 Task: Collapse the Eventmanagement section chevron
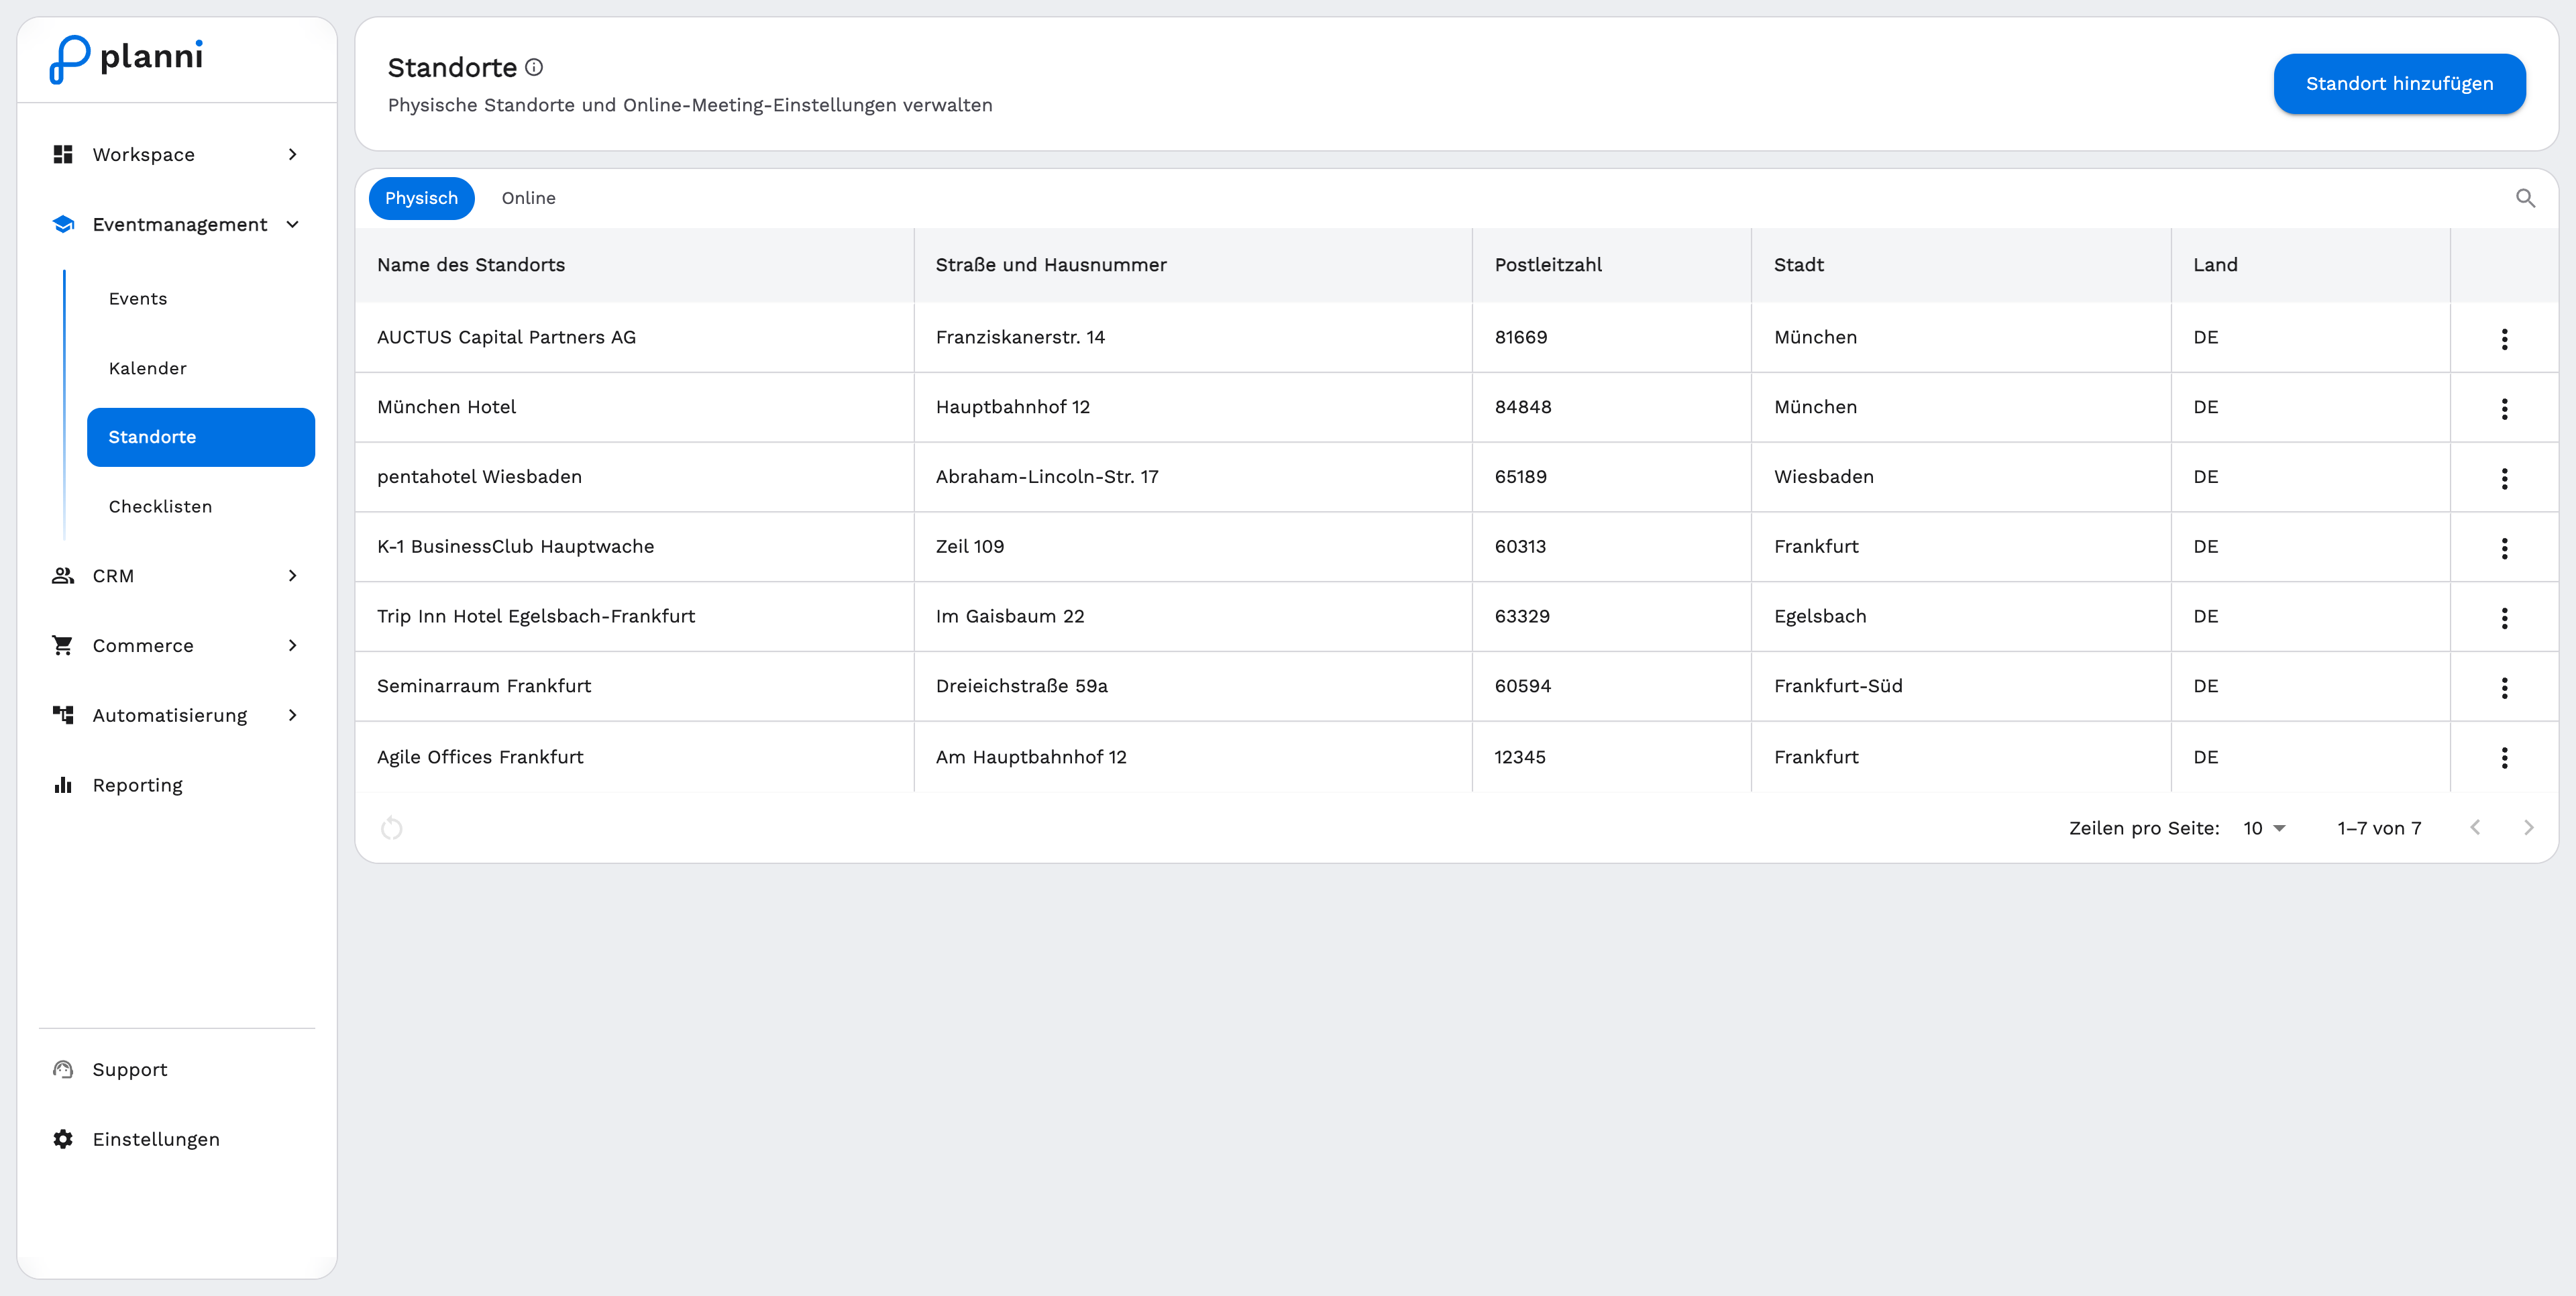click(292, 224)
